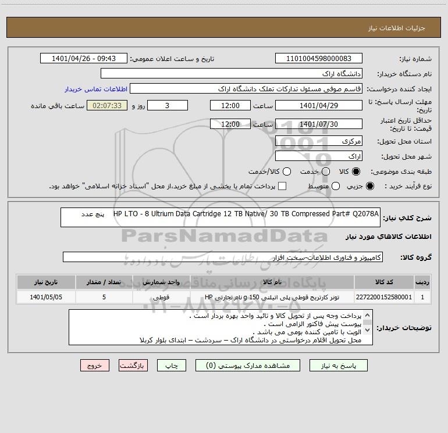Click the گروه کالا field
The height and width of the screenshot is (433, 448).
223,257
